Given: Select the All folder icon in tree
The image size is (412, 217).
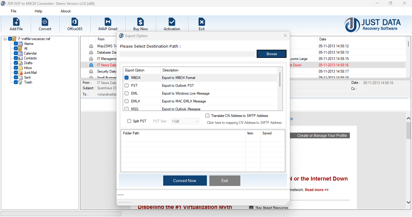Looking at the screenshot, I should click(21, 49).
